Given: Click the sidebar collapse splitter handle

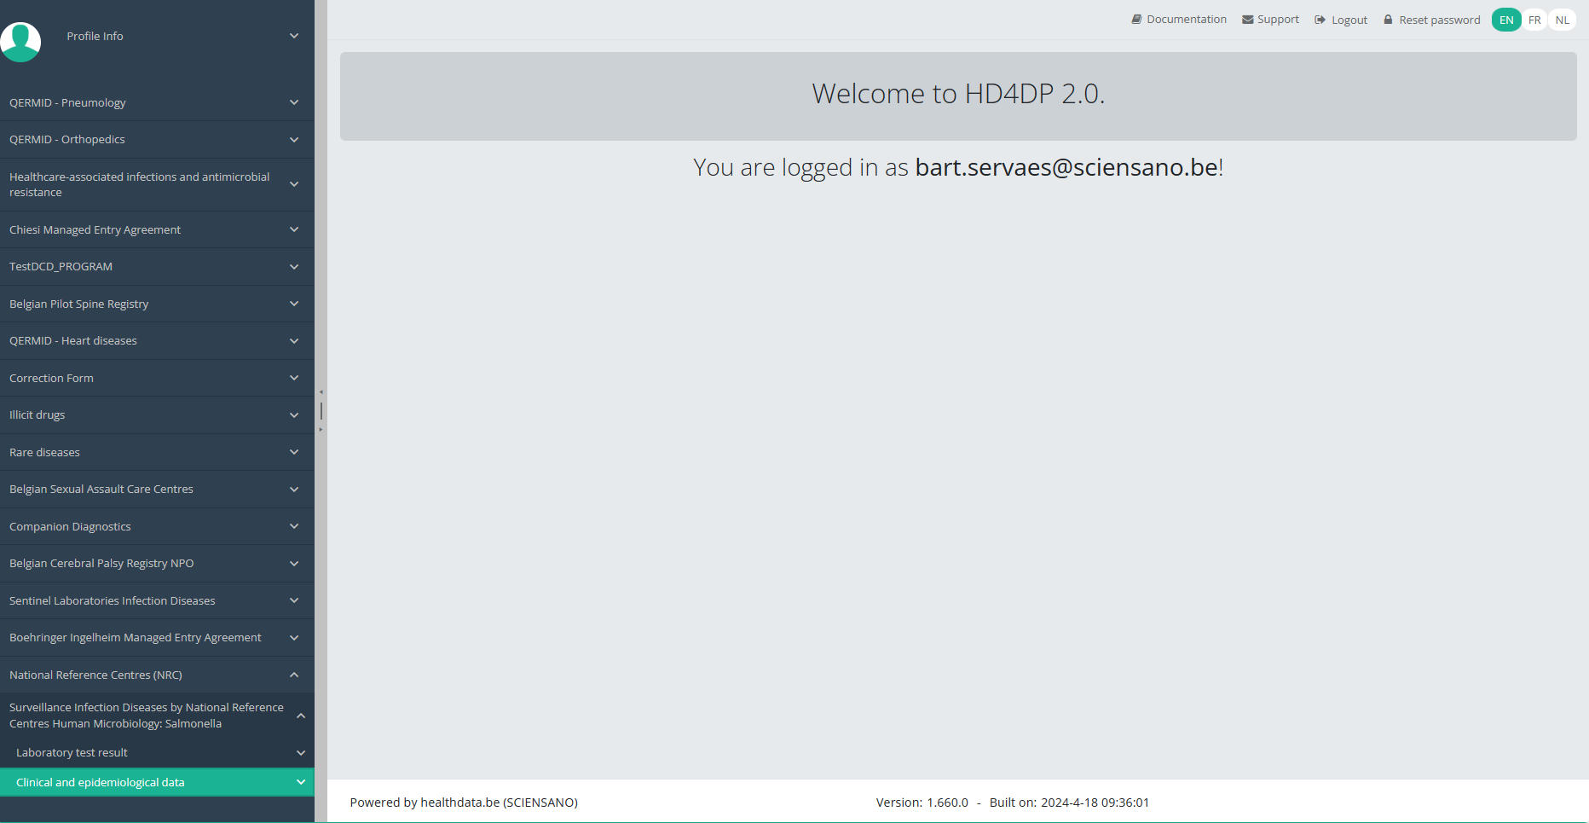Looking at the screenshot, I should [321, 411].
